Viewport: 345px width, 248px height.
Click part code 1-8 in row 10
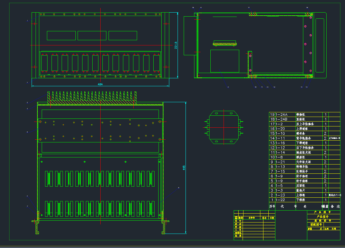click(279, 157)
